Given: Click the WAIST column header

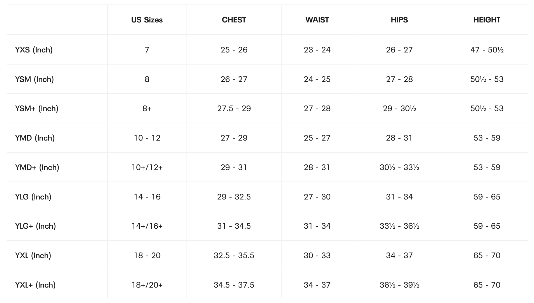Looking at the screenshot, I should point(317,20).
